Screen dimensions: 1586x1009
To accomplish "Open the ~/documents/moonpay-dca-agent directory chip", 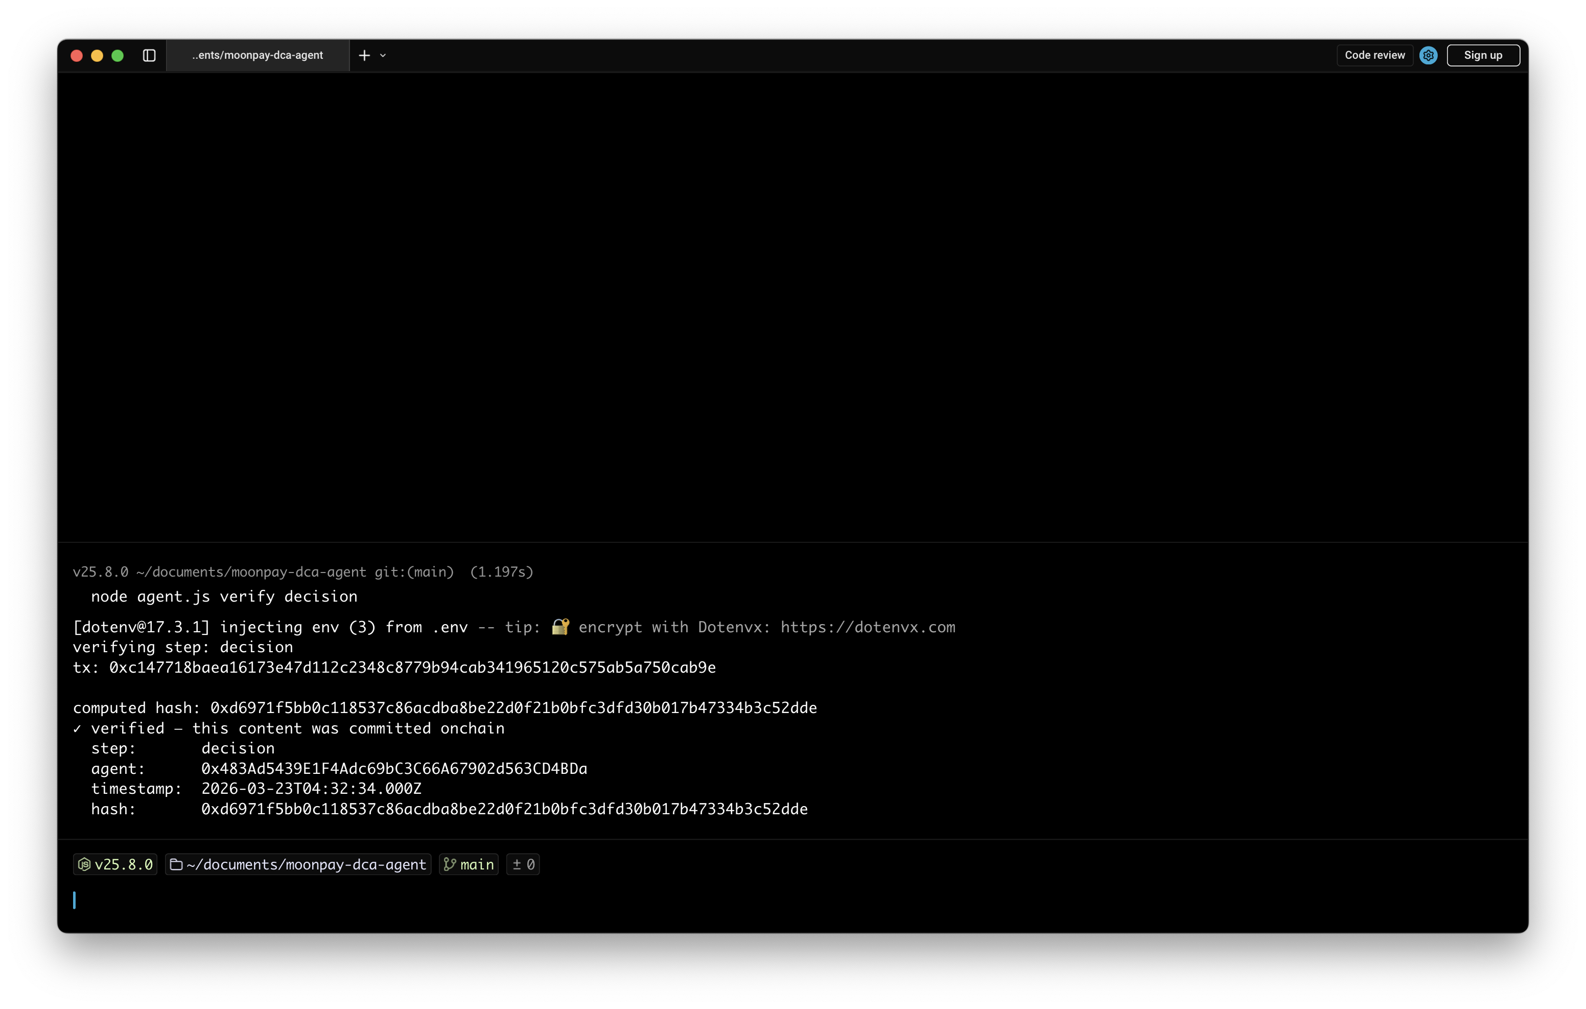I will point(298,864).
